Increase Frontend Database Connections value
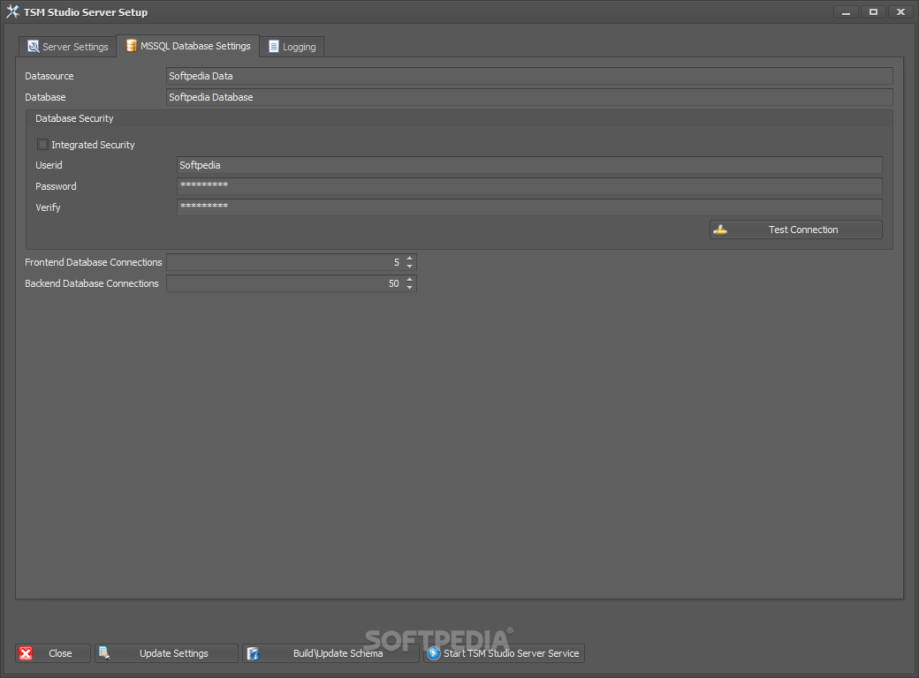This screenshot has height=678, width=919. click(x=410, y=258)
